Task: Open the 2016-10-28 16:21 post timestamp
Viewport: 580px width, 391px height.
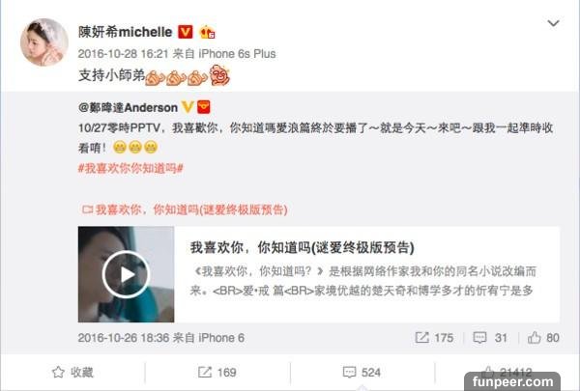Action: click(x=123, y=54)
